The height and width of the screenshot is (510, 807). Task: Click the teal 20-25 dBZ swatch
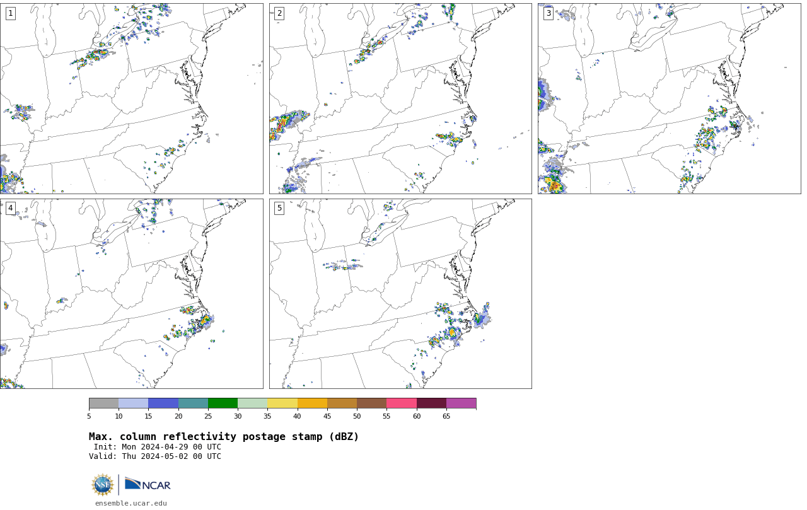point(193,403)
